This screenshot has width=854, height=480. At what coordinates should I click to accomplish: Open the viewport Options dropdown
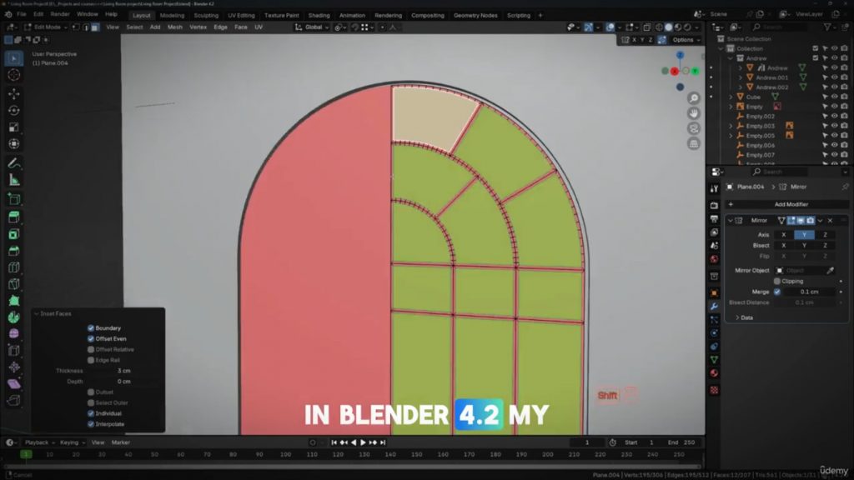(686, 40)
